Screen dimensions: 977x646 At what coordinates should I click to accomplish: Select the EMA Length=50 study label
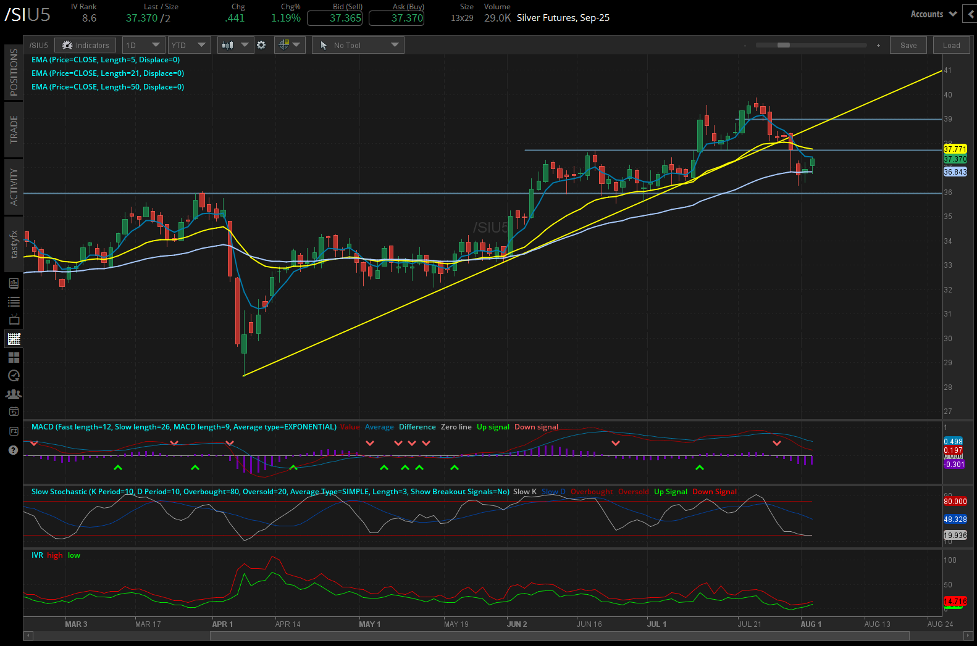click(x=108, y=87)
